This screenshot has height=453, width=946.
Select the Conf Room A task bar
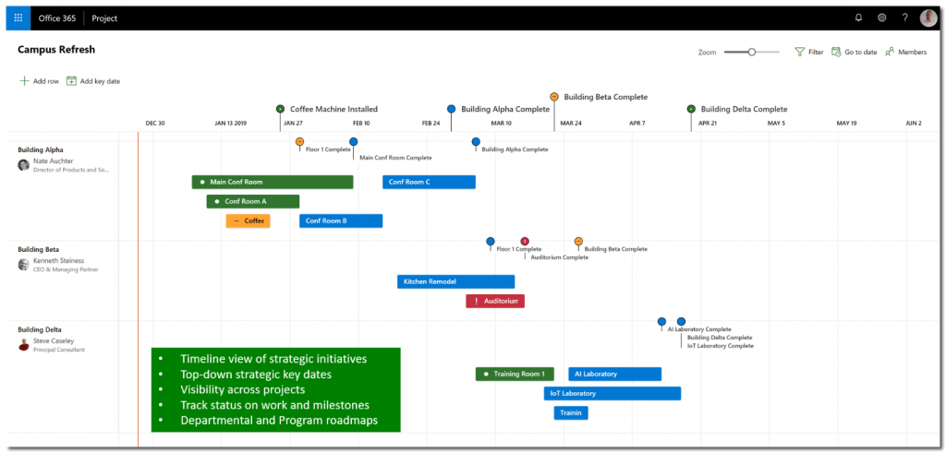pos(253,201)
